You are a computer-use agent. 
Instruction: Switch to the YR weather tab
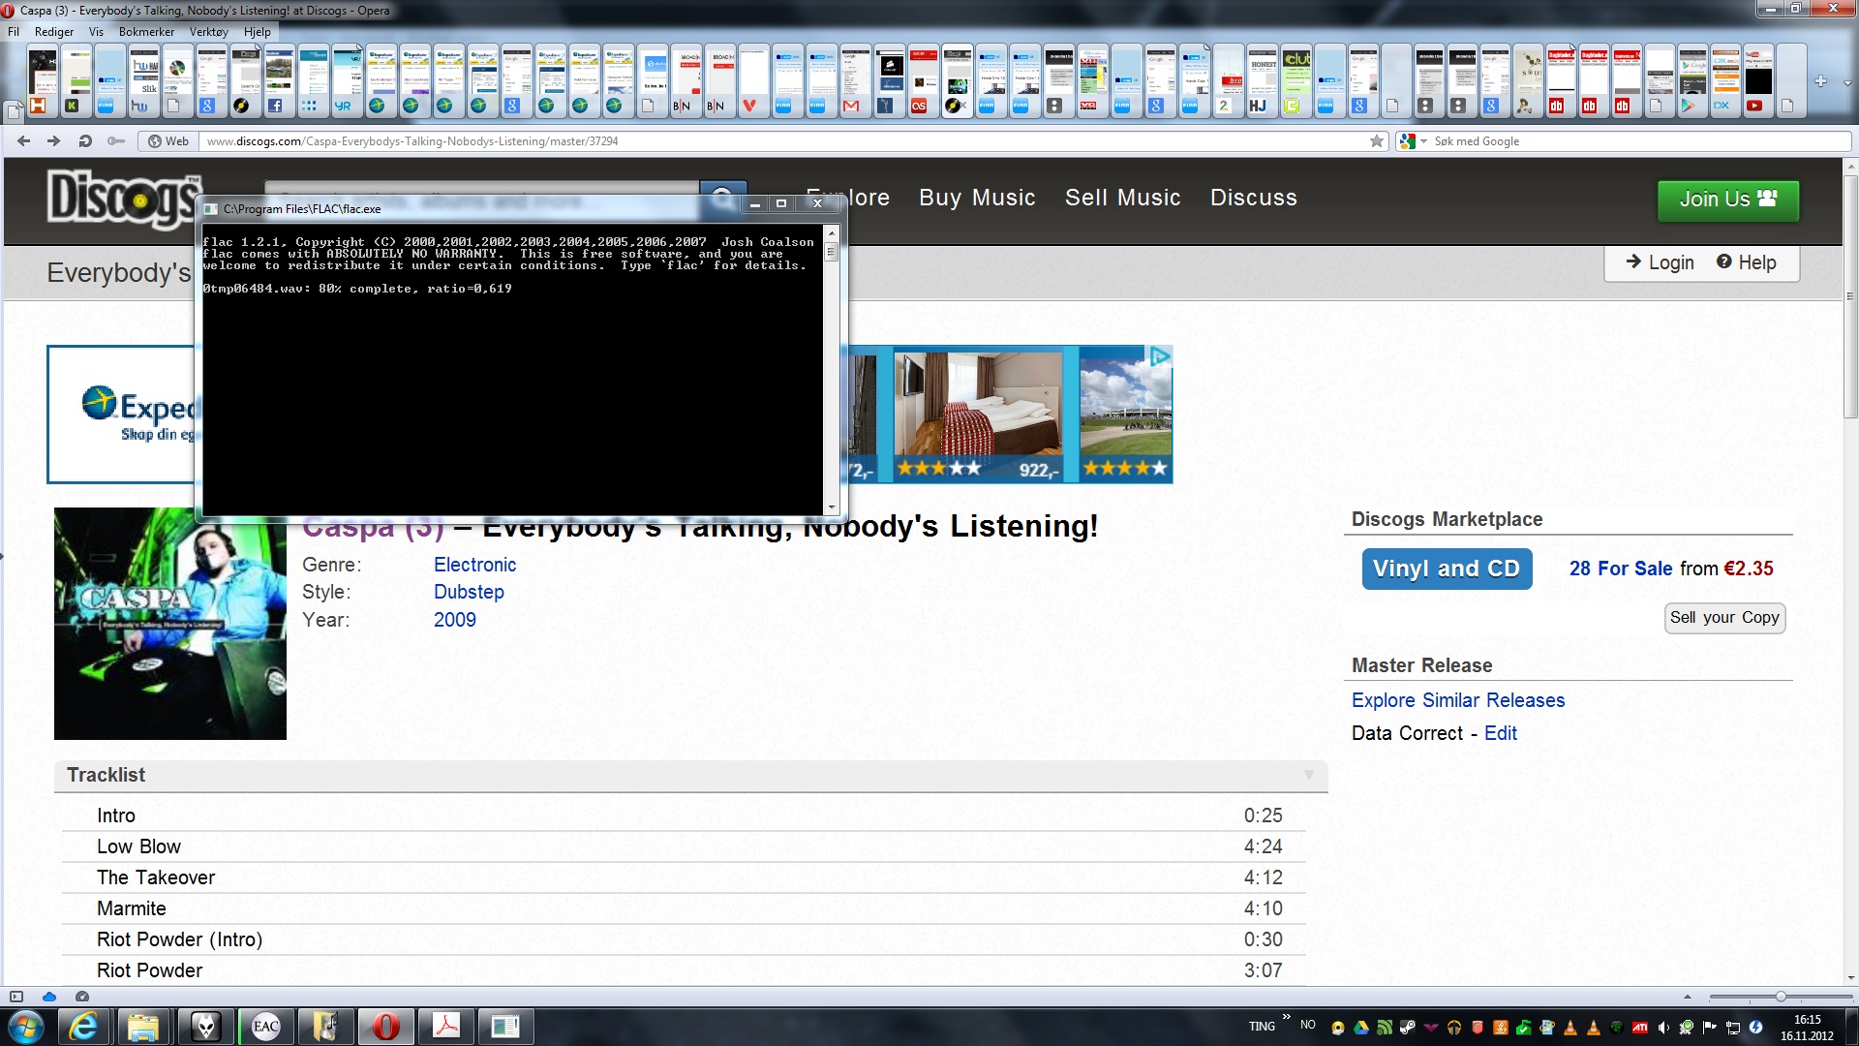click(x=346, y=80)
